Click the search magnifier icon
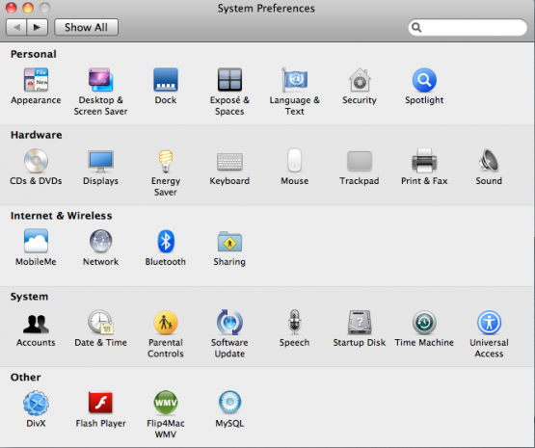 tap(416, 27)
